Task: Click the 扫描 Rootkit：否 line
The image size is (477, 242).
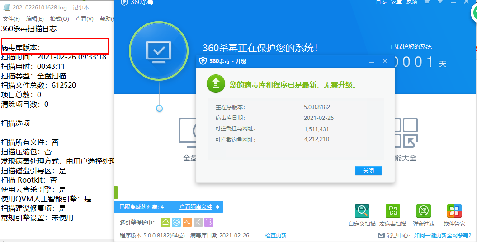Action: [x=29, y=180]
